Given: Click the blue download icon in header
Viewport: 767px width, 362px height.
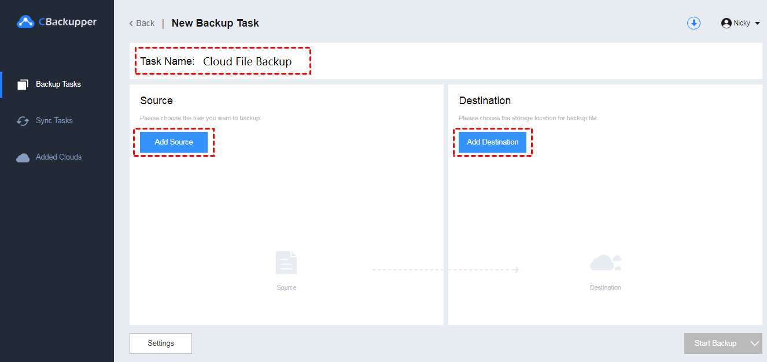Looking at the screenshot, I should pyautogui.click(x=694, y=23).
